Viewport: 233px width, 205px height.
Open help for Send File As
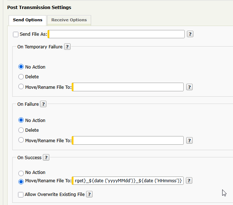click(x=190, y=34)
